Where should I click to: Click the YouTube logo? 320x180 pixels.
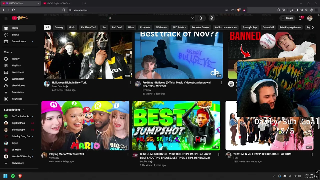(x=20, y=18)
